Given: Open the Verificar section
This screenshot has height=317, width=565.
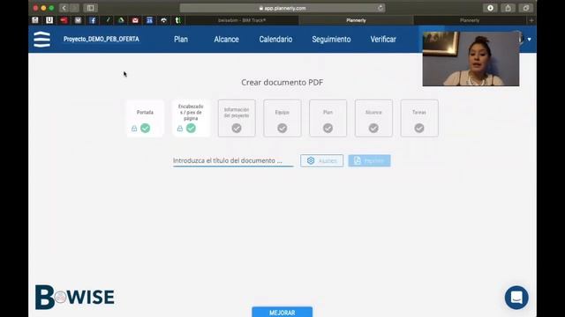Looking at the screenshot, I should pos(383,39).
